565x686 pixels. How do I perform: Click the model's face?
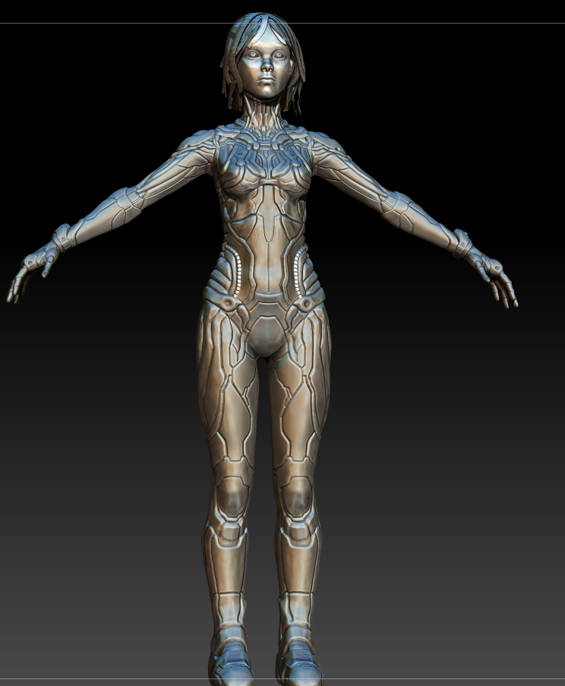[x=266, y=65]
